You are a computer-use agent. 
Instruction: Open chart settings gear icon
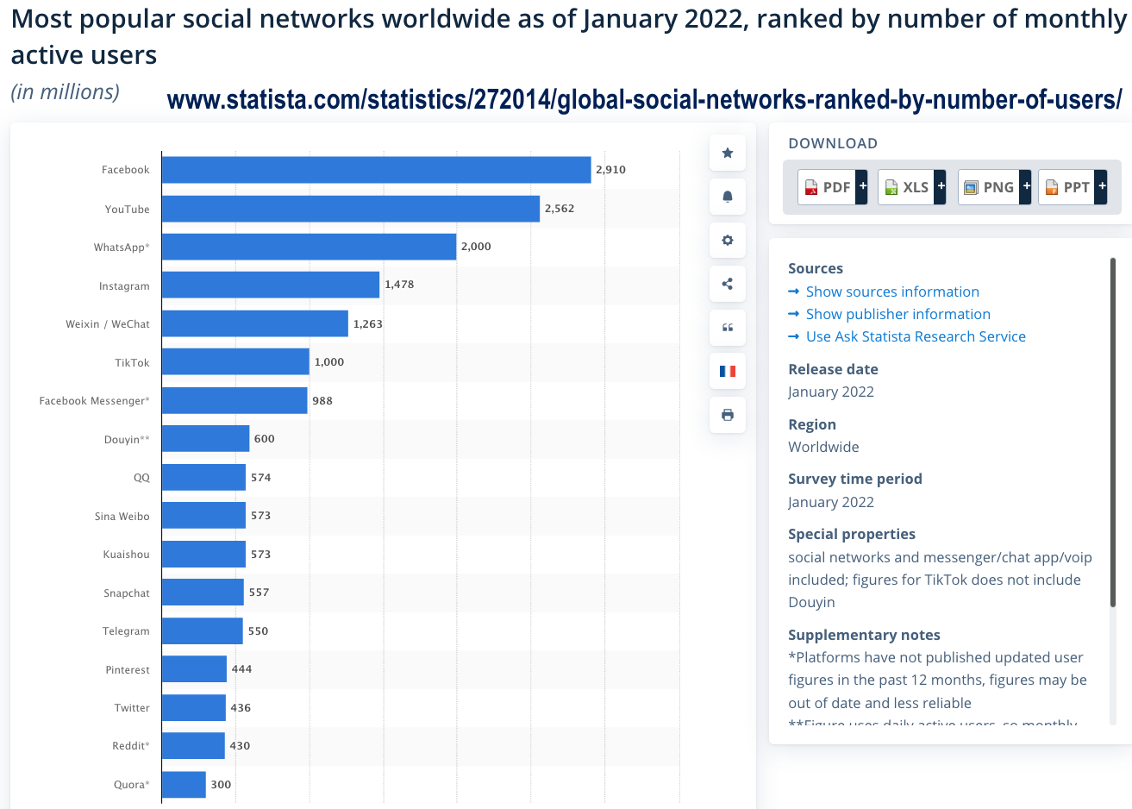[x=728, y=241]
